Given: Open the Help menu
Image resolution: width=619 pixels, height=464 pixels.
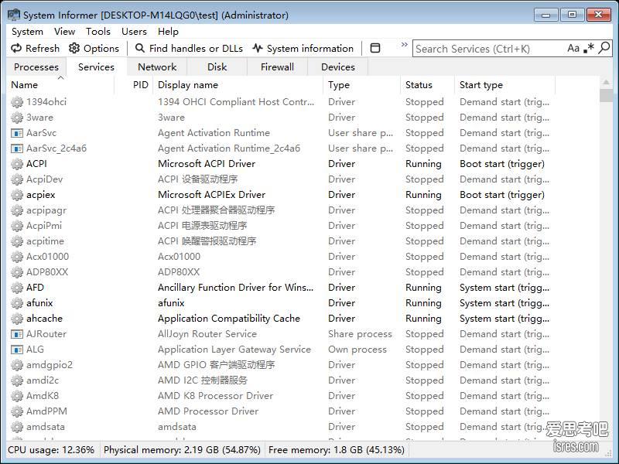Looking at the screenshot, I should 168,31.
